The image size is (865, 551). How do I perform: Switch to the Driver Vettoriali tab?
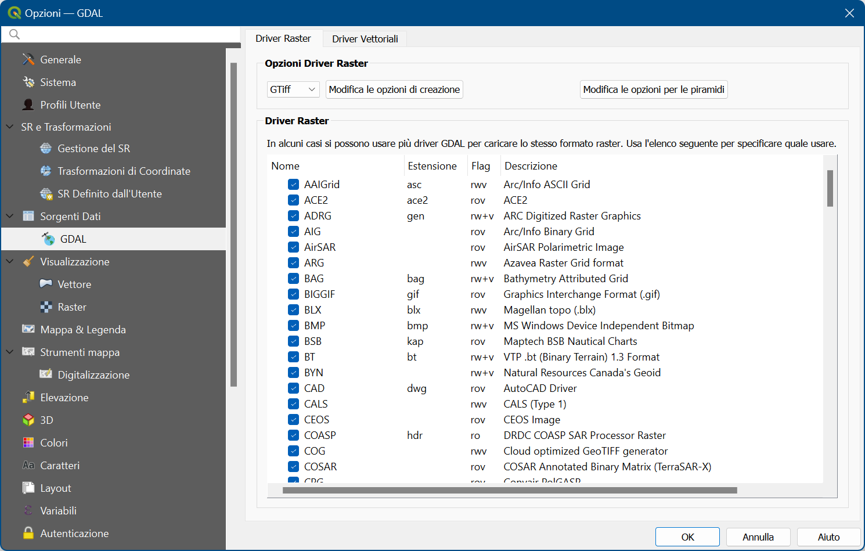(x=365, y=39)
